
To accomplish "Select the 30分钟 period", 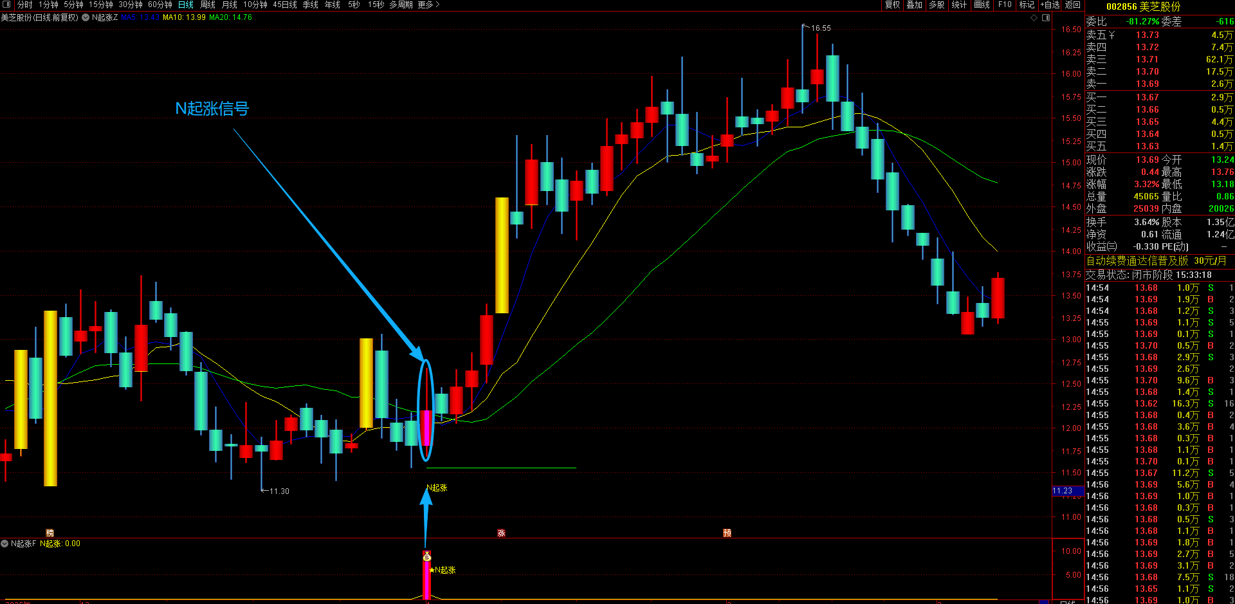I will pyautogui.click(x=131, y=5).
